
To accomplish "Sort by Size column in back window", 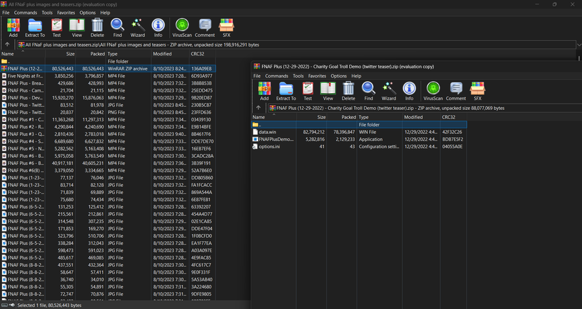I will point(61,54).
